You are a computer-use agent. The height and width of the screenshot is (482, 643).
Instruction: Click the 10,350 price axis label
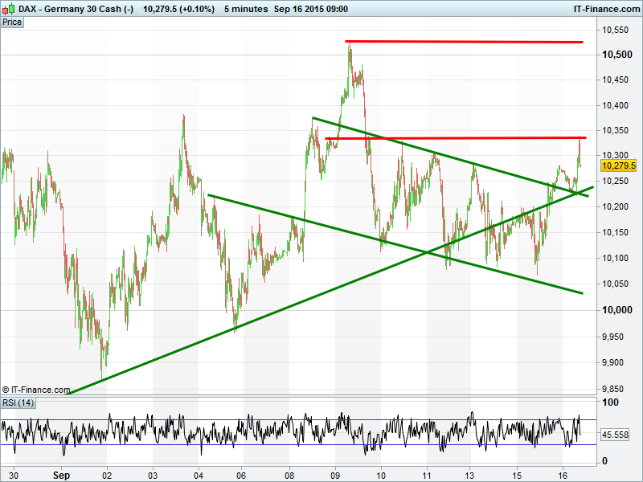[x=615, y=130]
